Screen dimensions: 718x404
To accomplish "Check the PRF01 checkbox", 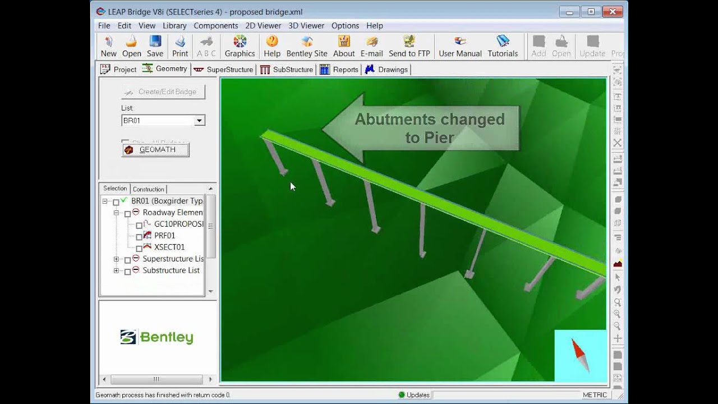I will 139,237.
